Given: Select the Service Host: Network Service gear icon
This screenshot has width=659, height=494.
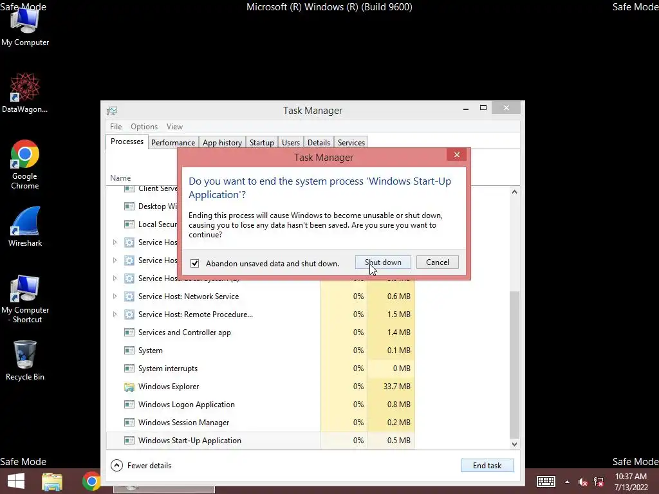Looking at the screenshot, I should 129,297.
